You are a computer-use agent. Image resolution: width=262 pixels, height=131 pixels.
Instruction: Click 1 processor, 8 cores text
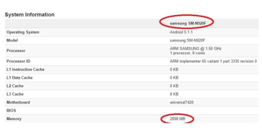[187, 53]
